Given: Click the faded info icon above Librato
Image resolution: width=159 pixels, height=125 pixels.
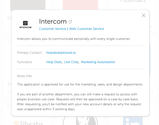Looking at the screenshot, I should (x=9, y=105).
